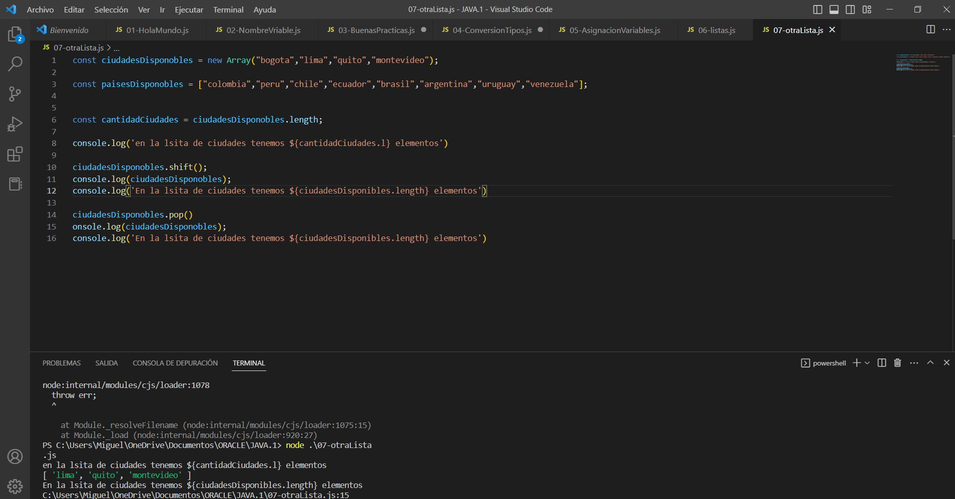
Task: Open the Source Control view icon
Action: [15, 93]
